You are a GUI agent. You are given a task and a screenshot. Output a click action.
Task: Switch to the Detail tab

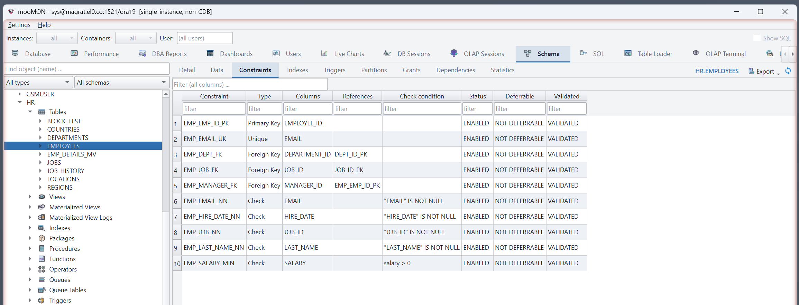coord(187,70)
